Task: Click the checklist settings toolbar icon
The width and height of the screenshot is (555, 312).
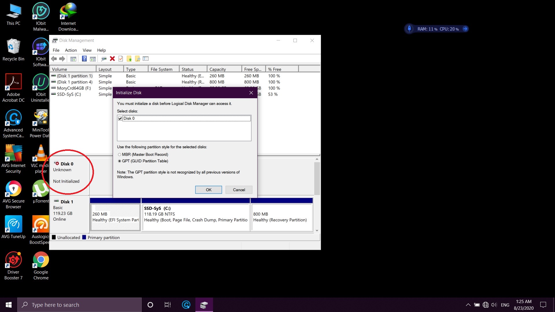Action: (146, 59)
